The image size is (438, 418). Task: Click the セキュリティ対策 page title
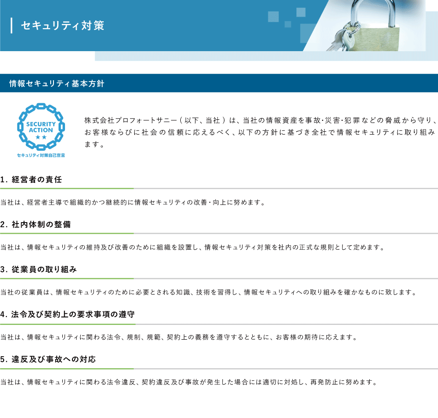(x=63, y=25)
